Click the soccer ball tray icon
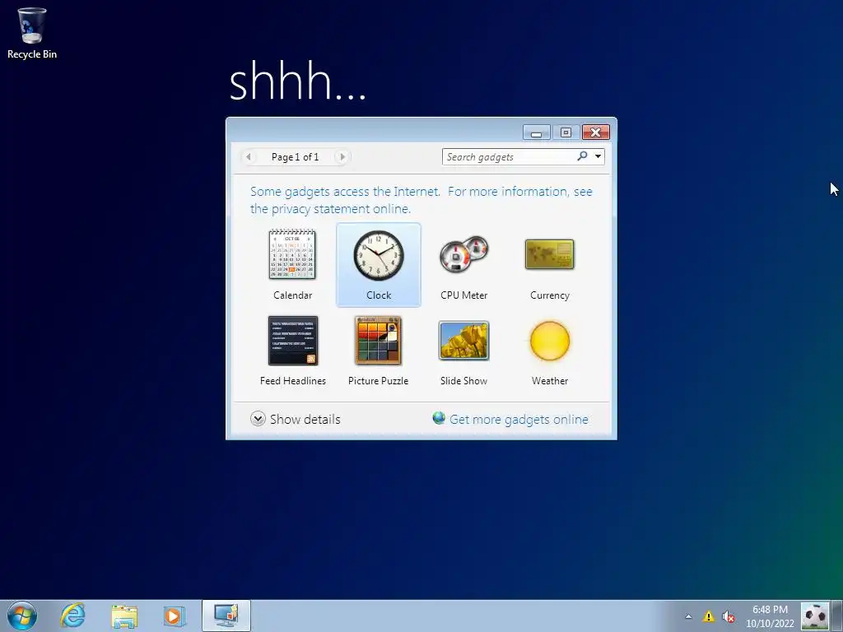This screenshot has width=843, height=632. 815,616
